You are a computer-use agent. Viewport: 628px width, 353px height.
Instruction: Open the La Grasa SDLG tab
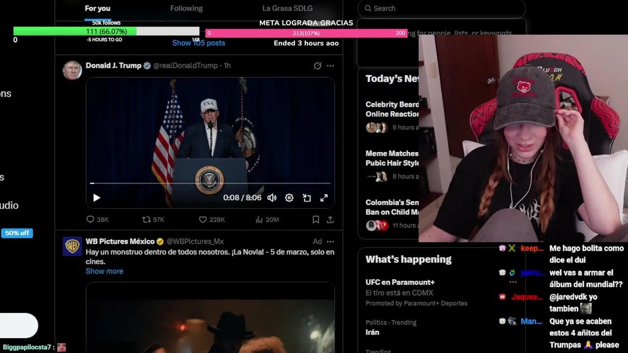click(x=288, y=8)
